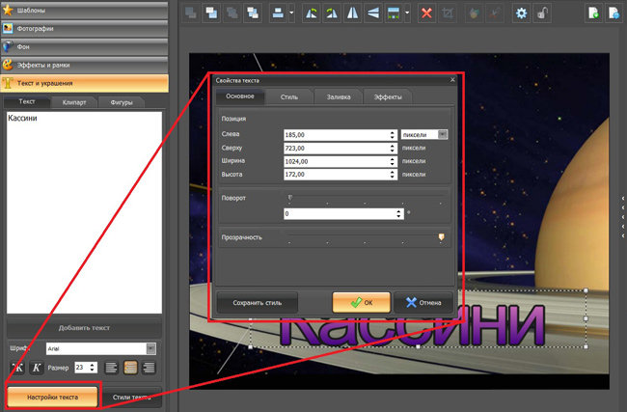The height and width of the screenshot is (412, 627).
Task: Click the font size stepper arrows
Action: click(93, 368)
